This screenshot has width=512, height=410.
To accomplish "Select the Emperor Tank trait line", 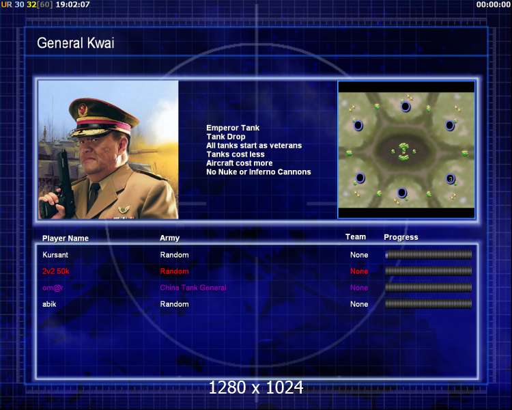I will click(x=233, y=128).
